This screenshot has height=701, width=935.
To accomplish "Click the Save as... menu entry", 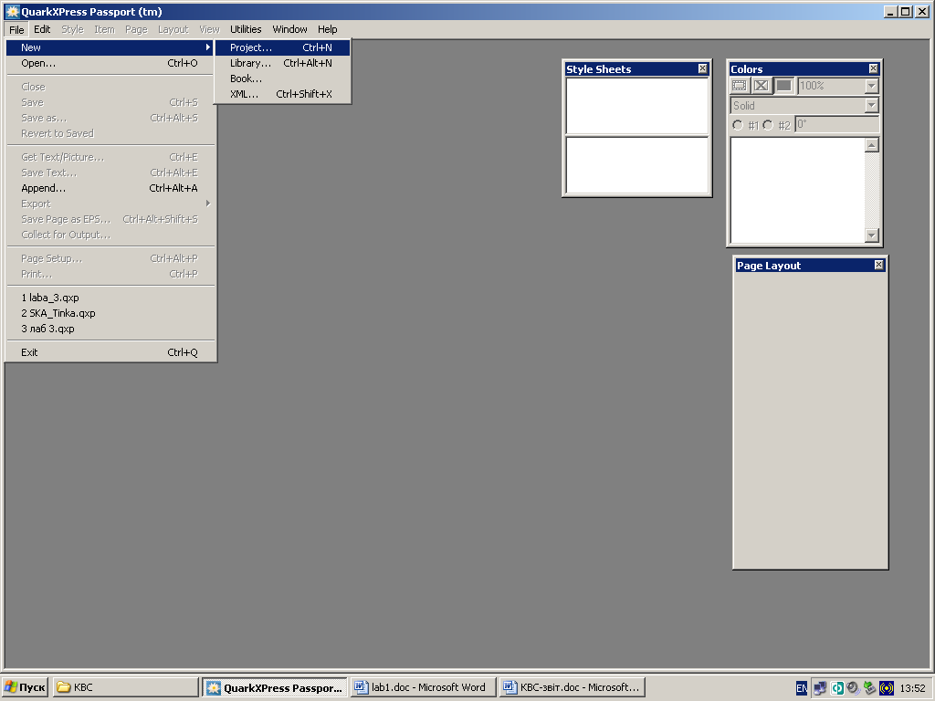I will click(x=110, y=118).
